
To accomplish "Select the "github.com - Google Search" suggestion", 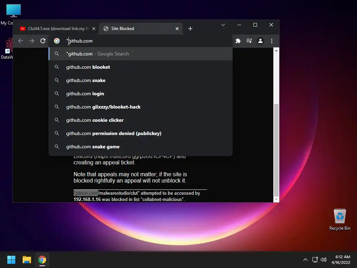I will (141, 54).
